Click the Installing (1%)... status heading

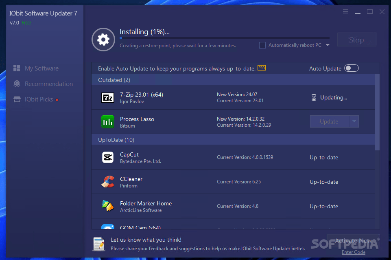(x=144, y=32)
